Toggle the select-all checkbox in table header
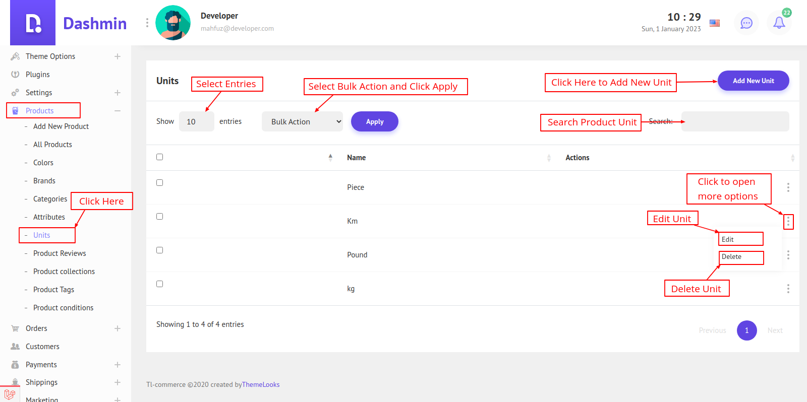Screen dimensions: 807x402 (x=160, y=157)
